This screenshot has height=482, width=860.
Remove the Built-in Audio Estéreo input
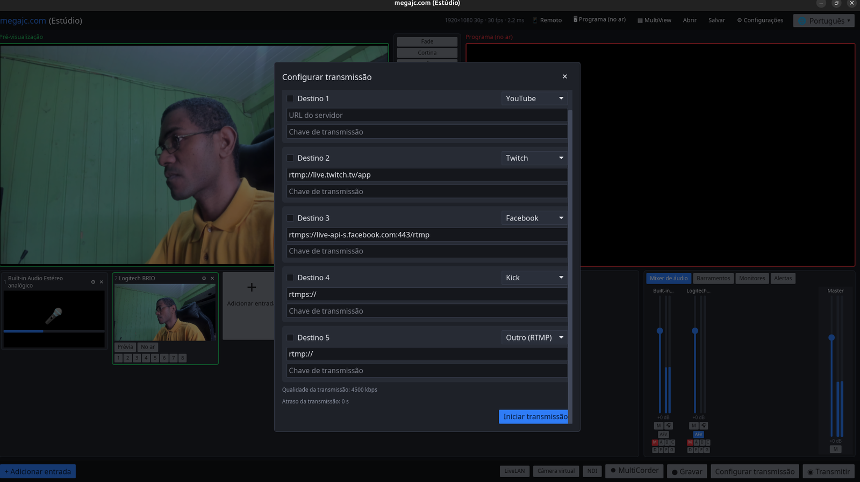(101, 282)
